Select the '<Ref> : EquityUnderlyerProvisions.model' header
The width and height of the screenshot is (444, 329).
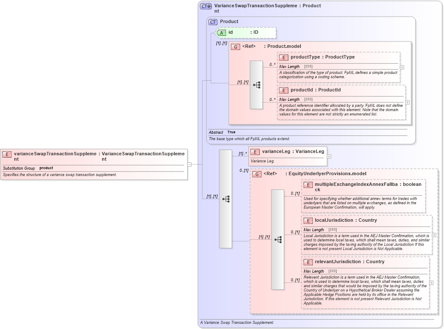(x=315, y=173)
